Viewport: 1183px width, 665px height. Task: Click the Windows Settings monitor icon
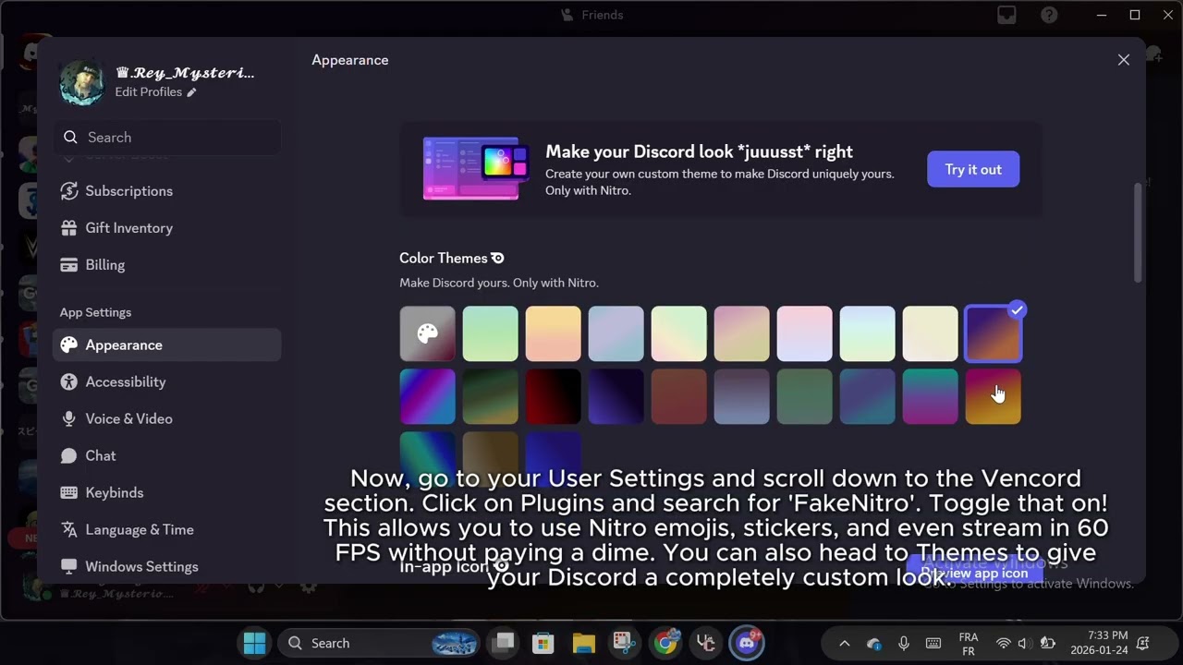tap(68, 566)
